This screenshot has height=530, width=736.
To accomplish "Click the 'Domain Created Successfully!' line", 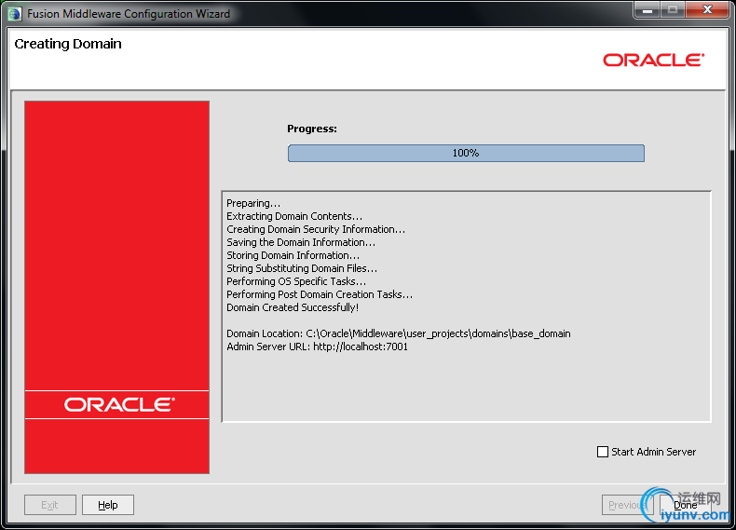I will tap(293, 307).
